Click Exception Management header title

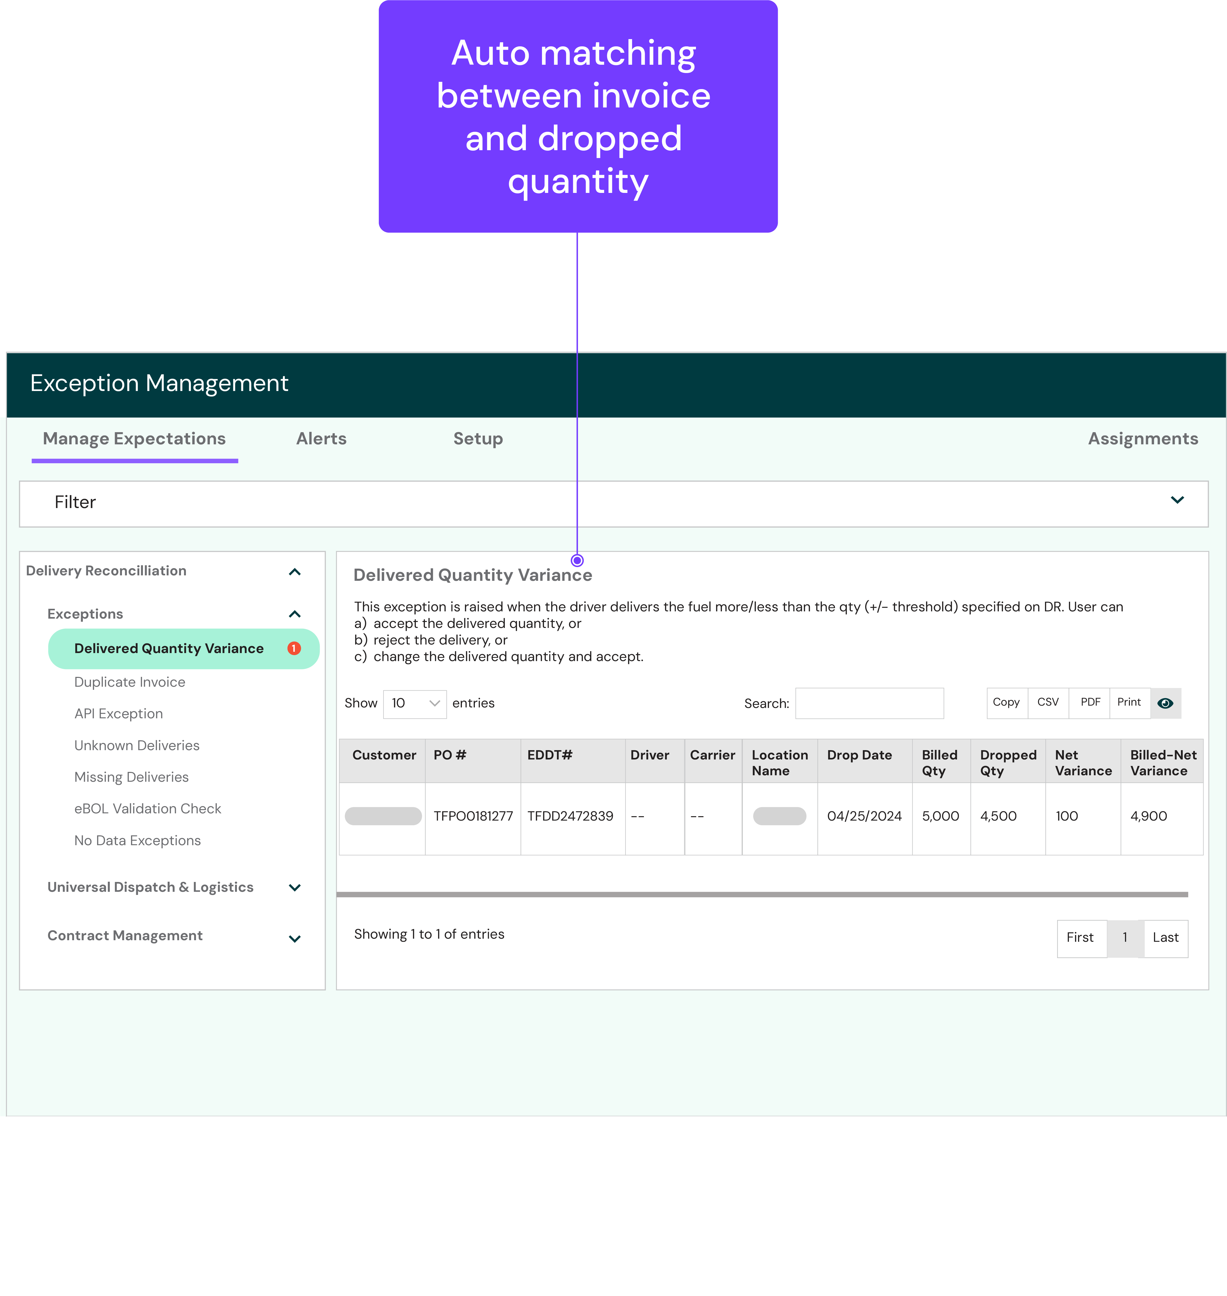coord(159,383)
